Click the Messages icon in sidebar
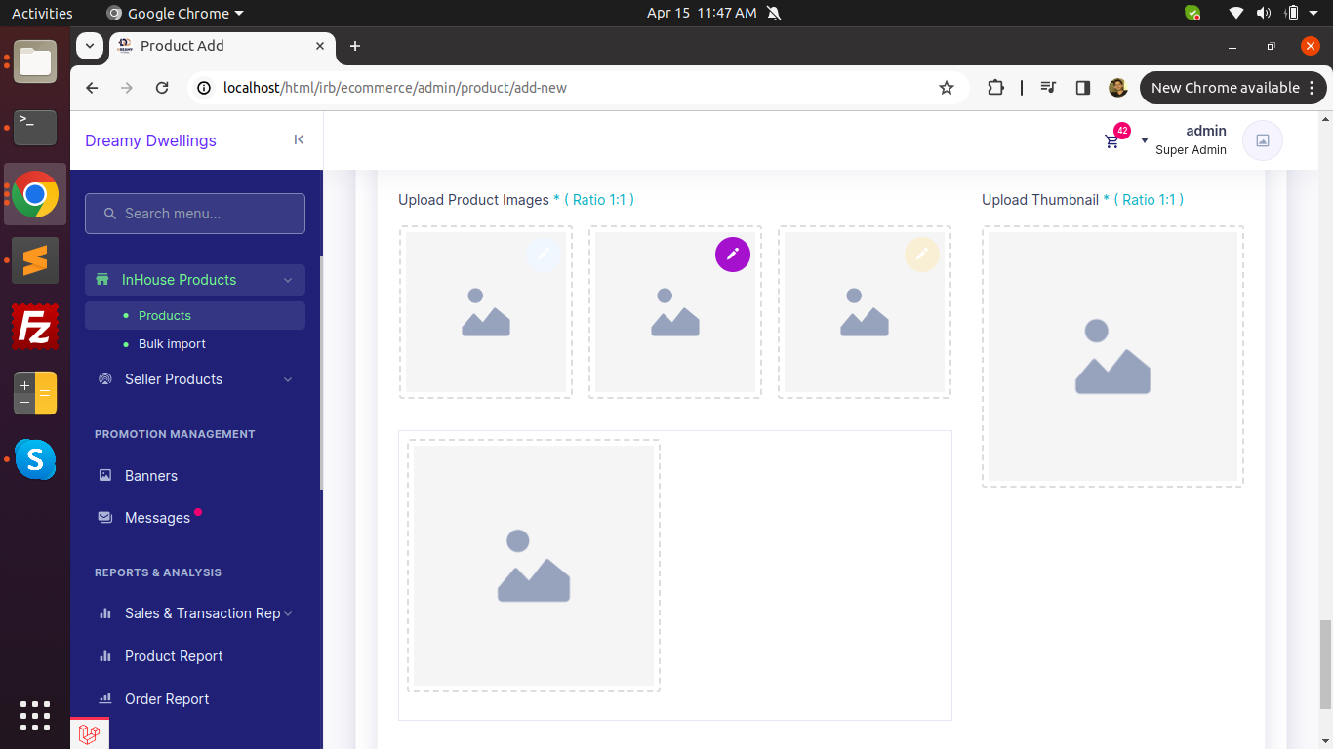 pos(105,518)
